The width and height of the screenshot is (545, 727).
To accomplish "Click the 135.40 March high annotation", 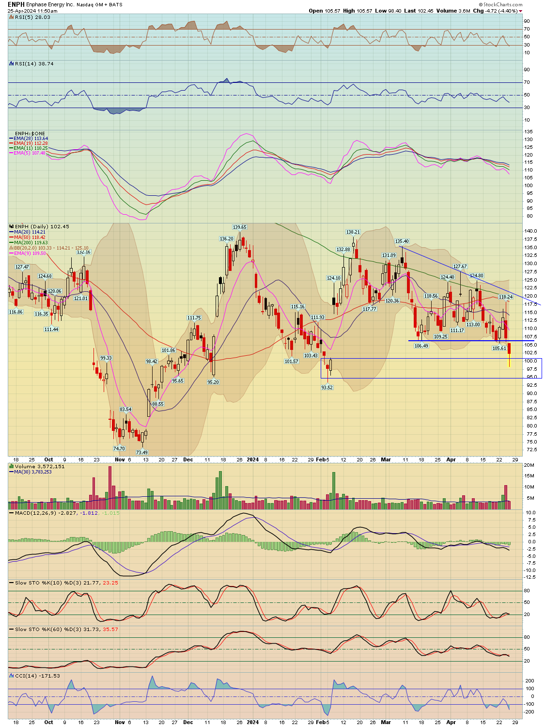I will coord(402,241).
